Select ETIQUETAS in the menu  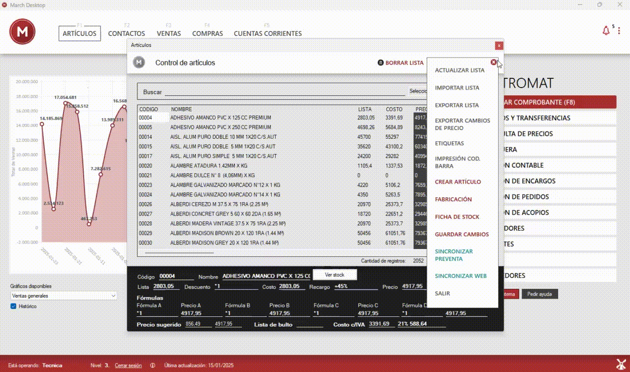tap(449, 144)
